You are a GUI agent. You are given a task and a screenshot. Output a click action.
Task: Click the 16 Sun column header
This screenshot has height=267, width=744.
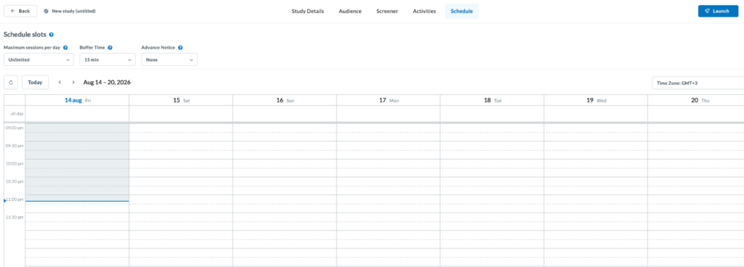(x=285, y=100)
